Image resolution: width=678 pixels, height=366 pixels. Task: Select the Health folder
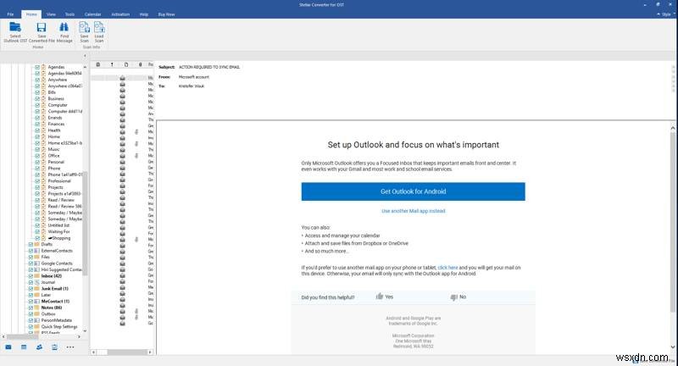tap(54, 130)
